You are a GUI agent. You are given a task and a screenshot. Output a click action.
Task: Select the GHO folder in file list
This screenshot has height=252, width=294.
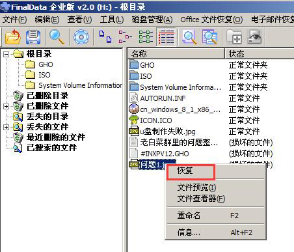[x=147, y=65]
